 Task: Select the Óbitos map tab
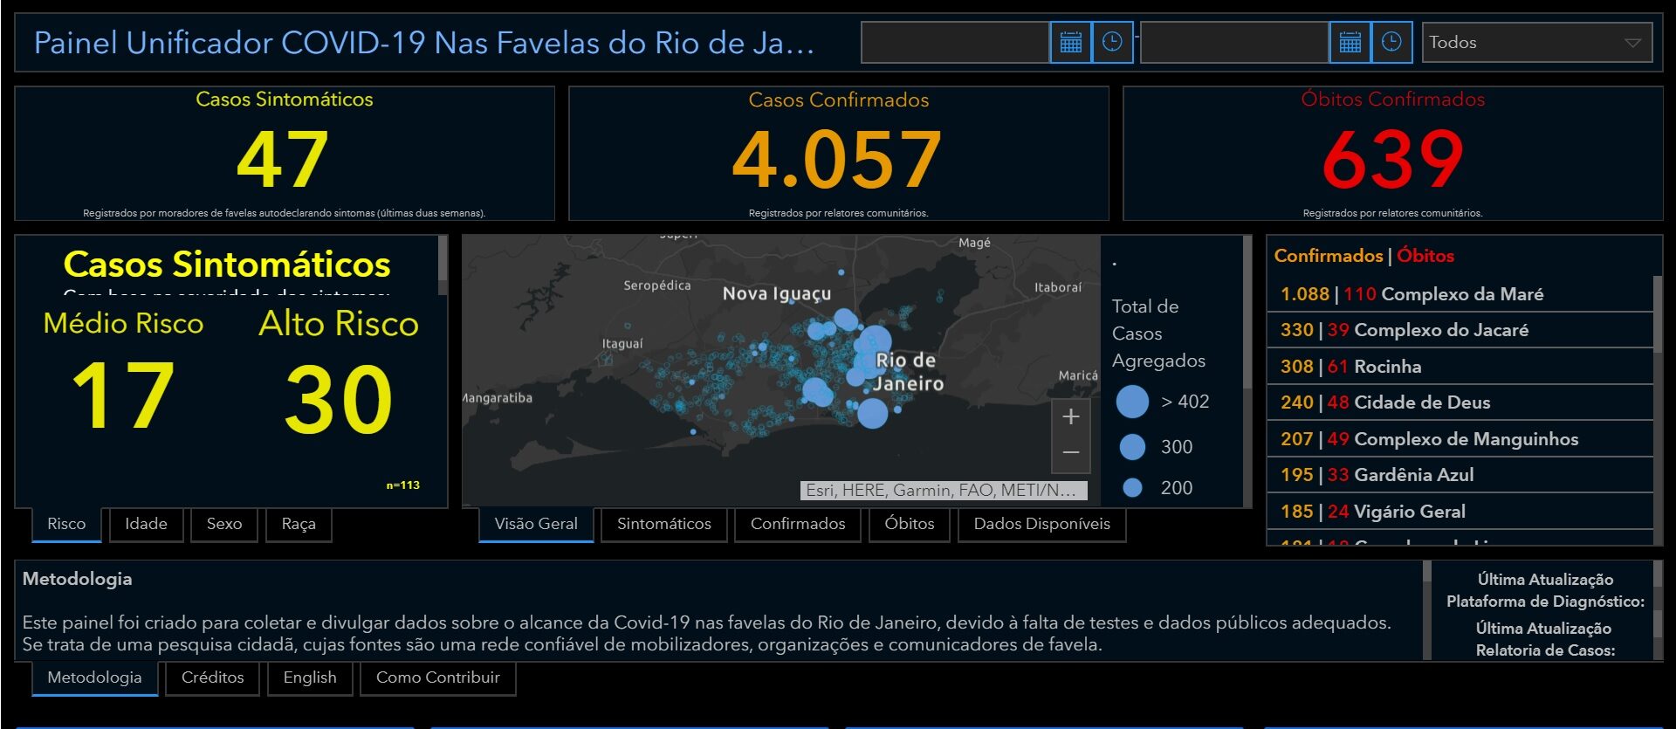[909, 524]
